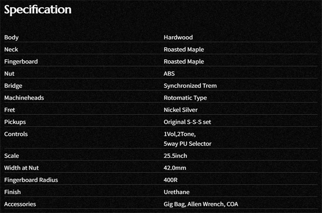Click the Specification heading
This screenshot has height=213, width=322.
38,10
